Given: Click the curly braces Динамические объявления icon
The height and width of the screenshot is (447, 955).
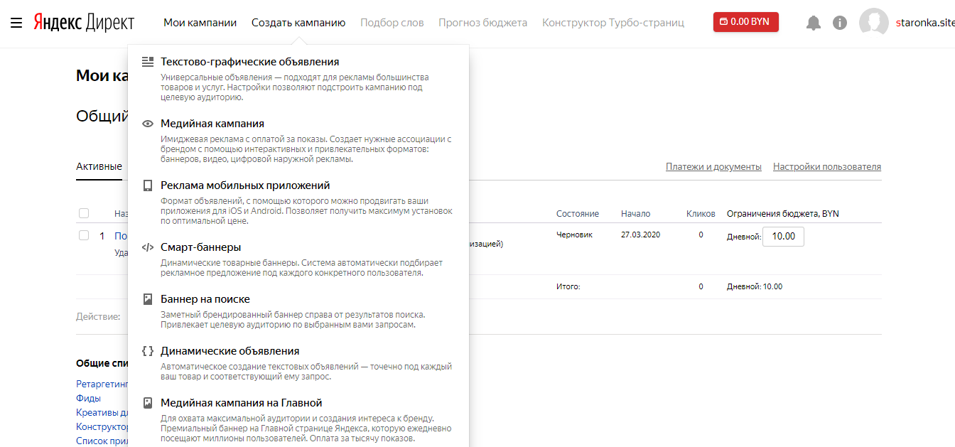Looking at the screenshot, I should click(148, 351).
